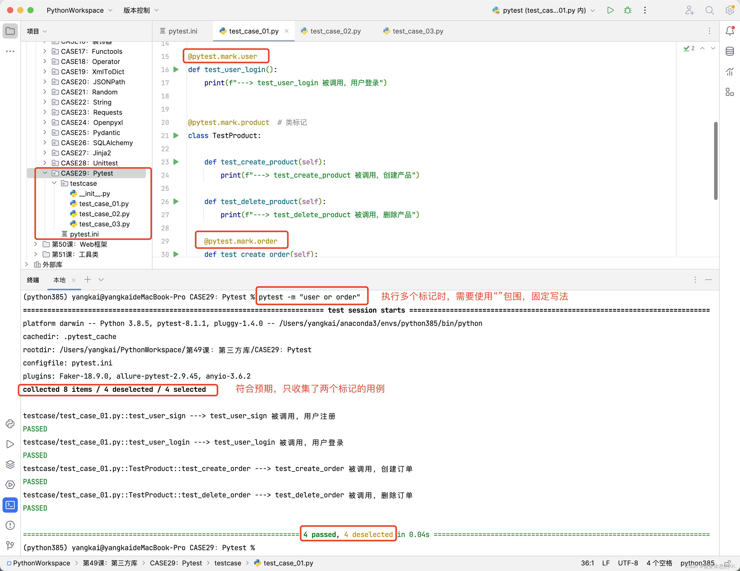Expand the 外部库 node
This screenshot has width=740, height=571.
pos(26,264)
